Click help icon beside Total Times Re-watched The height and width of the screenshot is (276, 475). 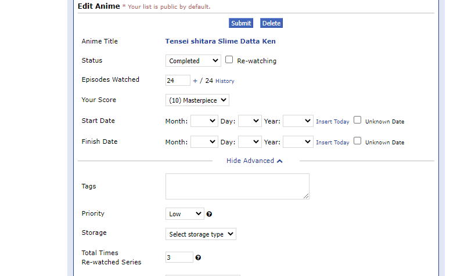(x=199, y=257)
